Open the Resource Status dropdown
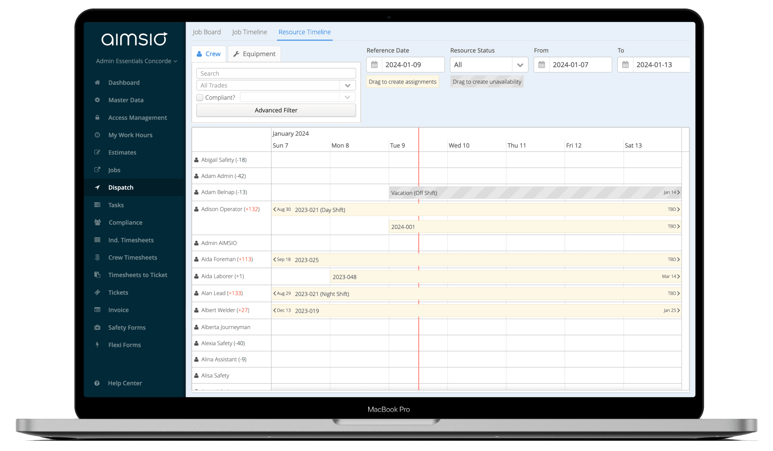This screenshot has height=451, width=773. pyautogui.click(x=520, y=65)
